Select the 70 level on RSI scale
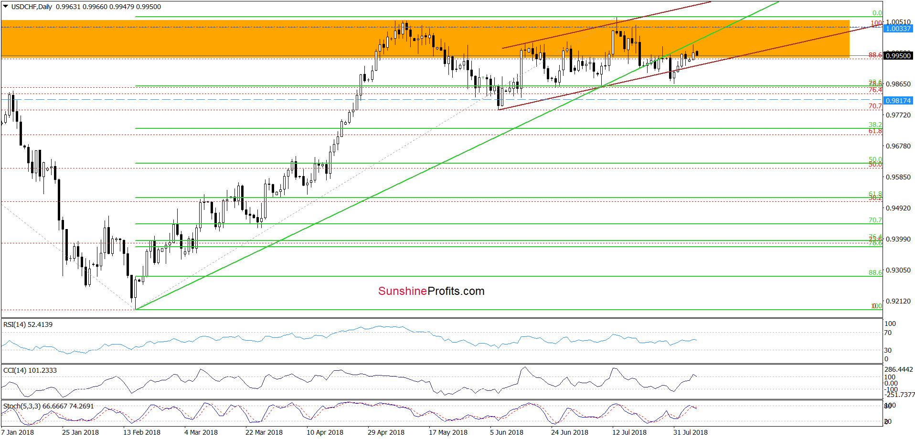Viewport: 915px width, 439px height. pyautogui.click(x=888, y=333)
